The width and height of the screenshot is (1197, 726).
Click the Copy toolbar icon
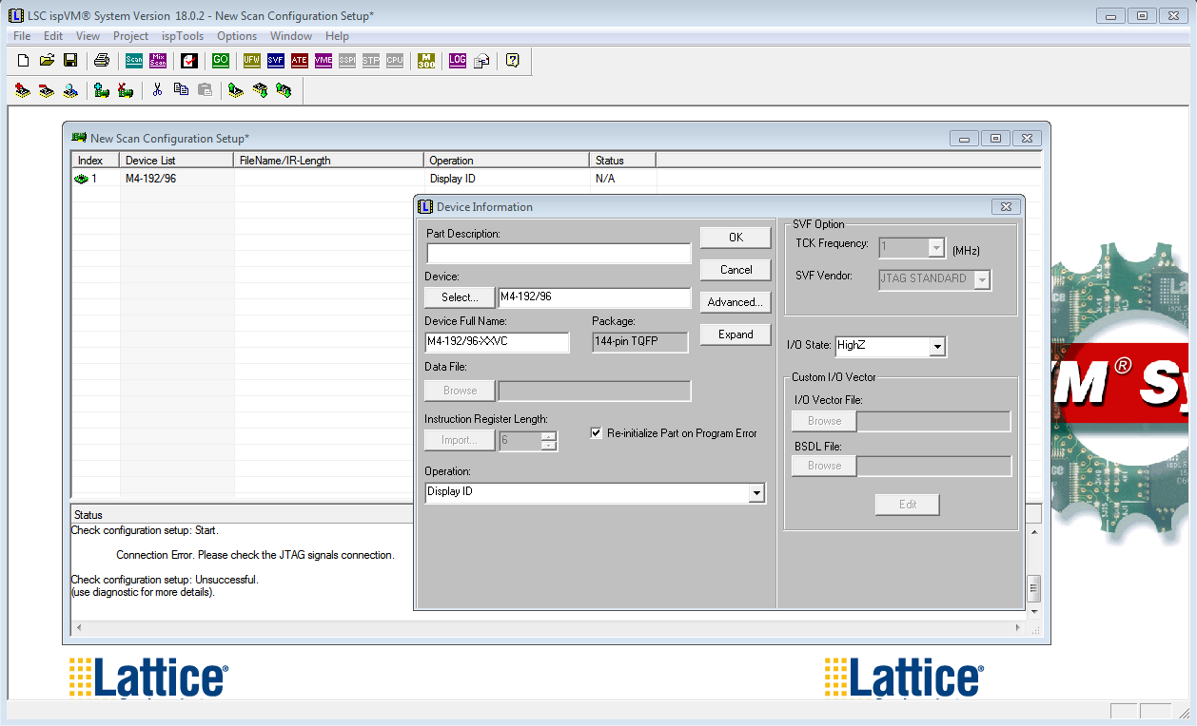(x=181, y=90)
